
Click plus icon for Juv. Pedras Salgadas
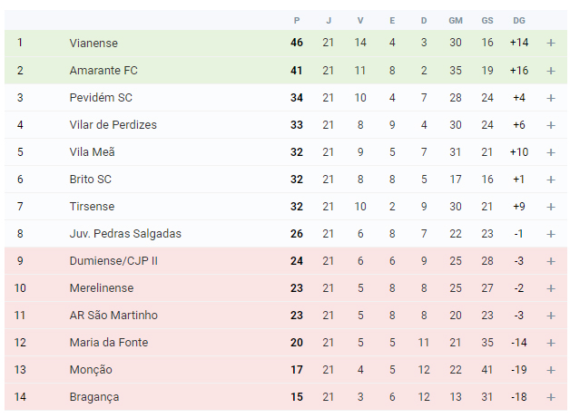pyautogui.click(x=551, y=234)
